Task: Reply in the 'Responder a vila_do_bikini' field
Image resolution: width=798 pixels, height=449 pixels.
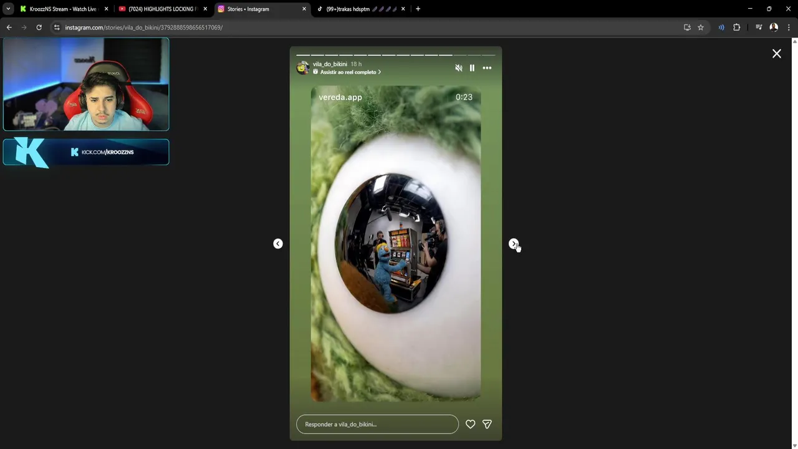Action: point(377,424)
